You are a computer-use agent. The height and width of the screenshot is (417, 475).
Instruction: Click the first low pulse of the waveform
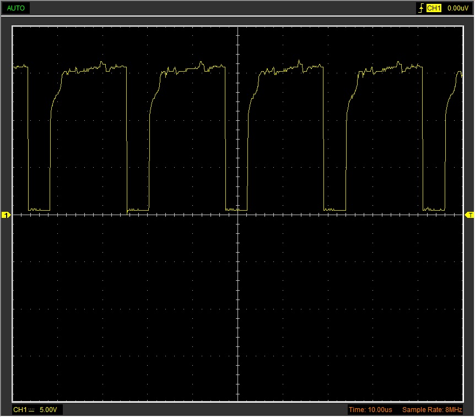39,210
